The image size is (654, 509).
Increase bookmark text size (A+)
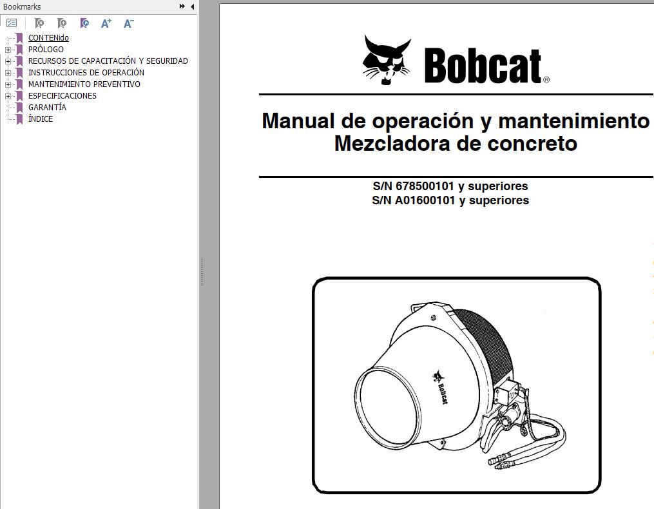point(106,23)
